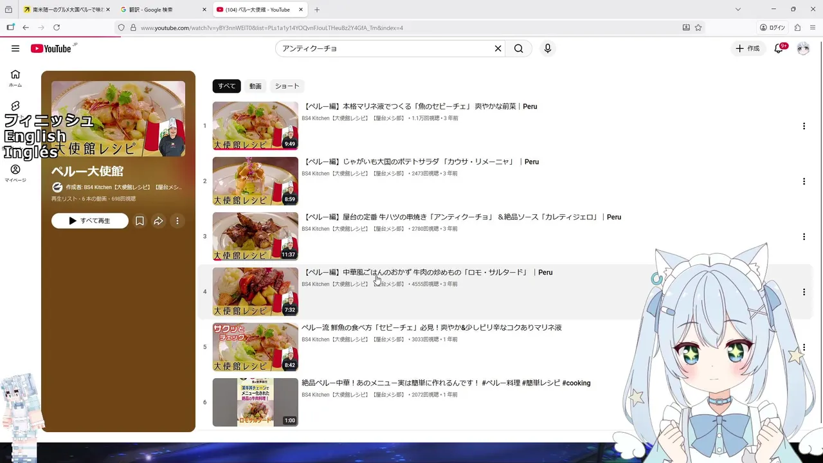Open thumbnail with 9:49 duration
Image resolution: width=823 pixels, height=463 pixels.
pos(255,126)
